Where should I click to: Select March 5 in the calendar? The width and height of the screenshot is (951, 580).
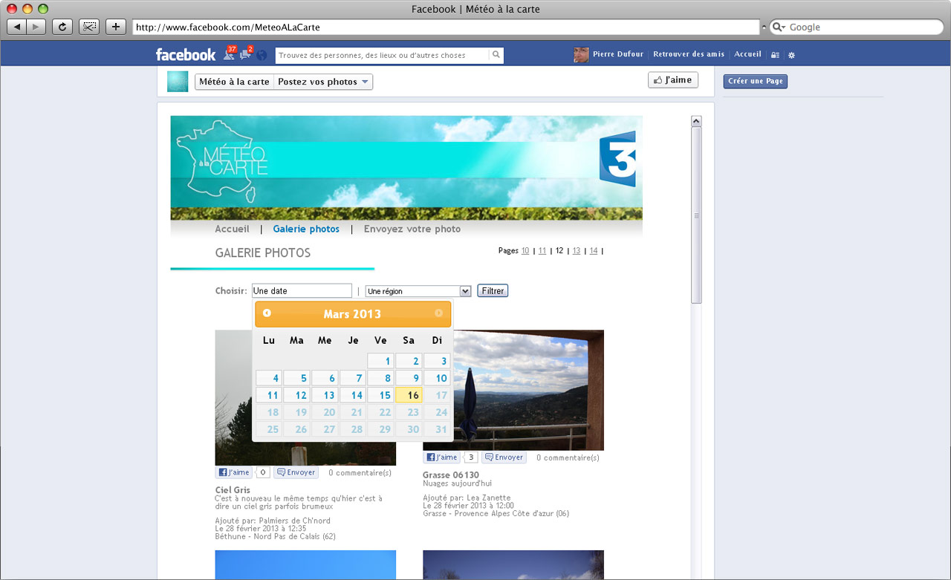297,378
